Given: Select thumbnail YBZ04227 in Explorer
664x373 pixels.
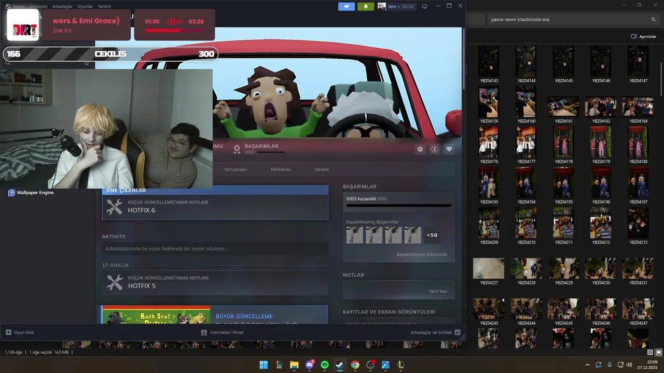Looking at the screenshot, I should [489, 271].
